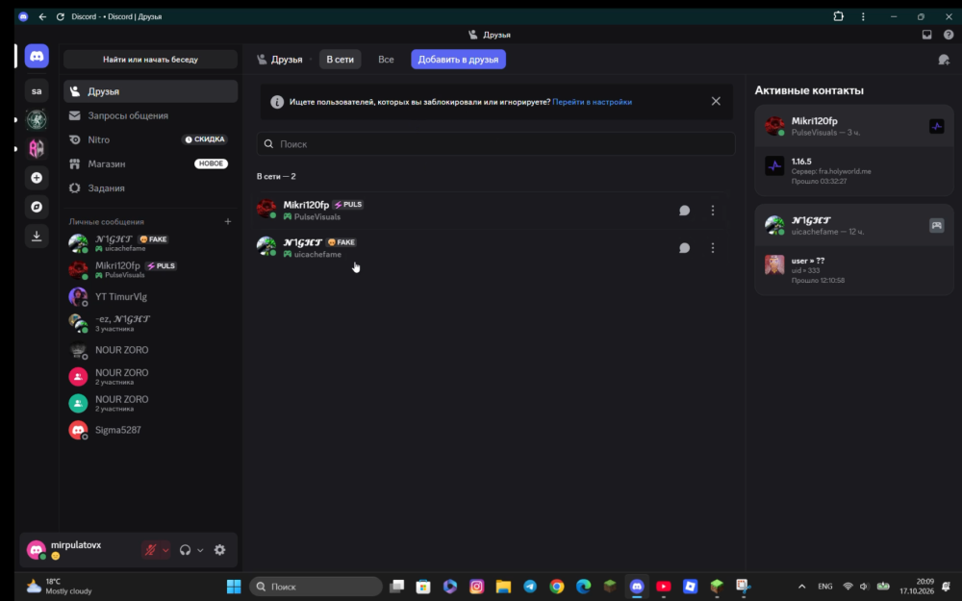Viewport: 962px width, 601px height.
Task: Click the Добавить в друзья button
Action: pos(458,60)
